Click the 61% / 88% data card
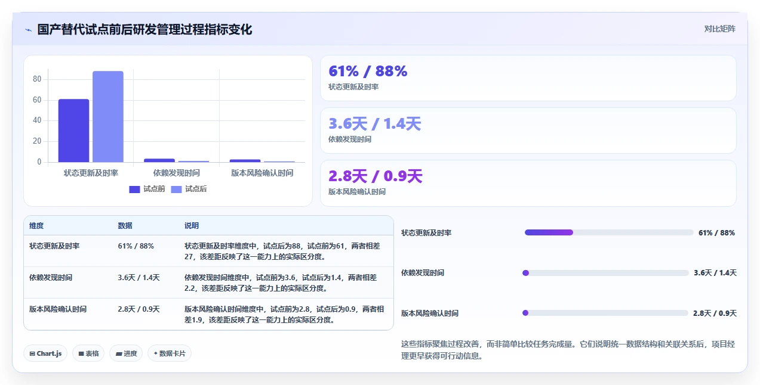The image size is (760, 385). 528,78
